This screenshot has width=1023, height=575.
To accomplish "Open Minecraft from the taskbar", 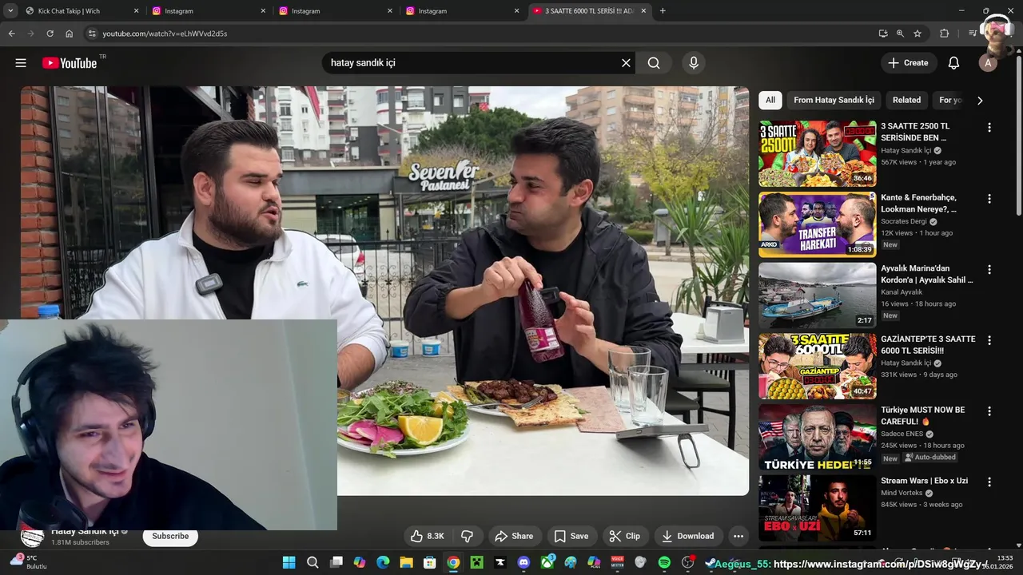I will (x=476, y=562).
